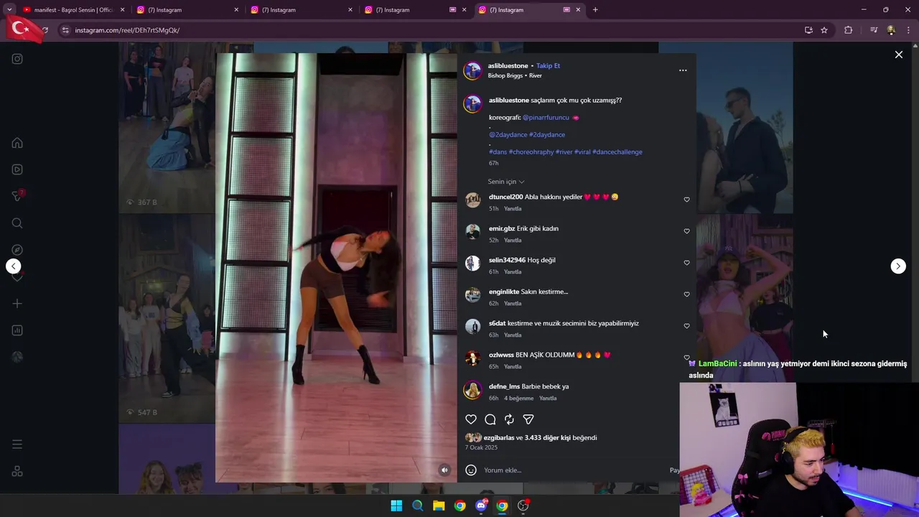Image resolution: width=919 pixels, height=517 pixels.
Task: Open File Explorer from taskbar
Action: click(439, 506)
